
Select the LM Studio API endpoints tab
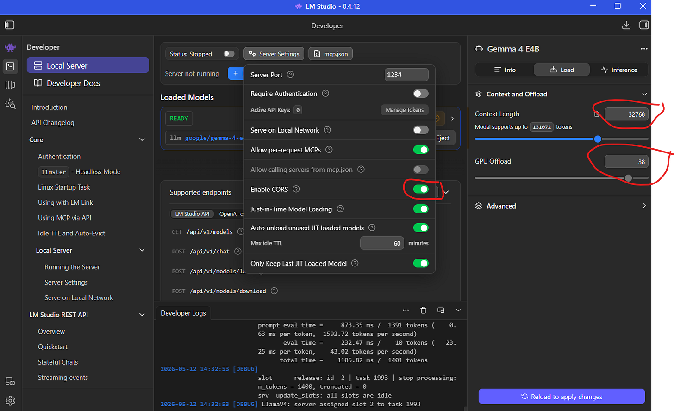coord(192,214)
